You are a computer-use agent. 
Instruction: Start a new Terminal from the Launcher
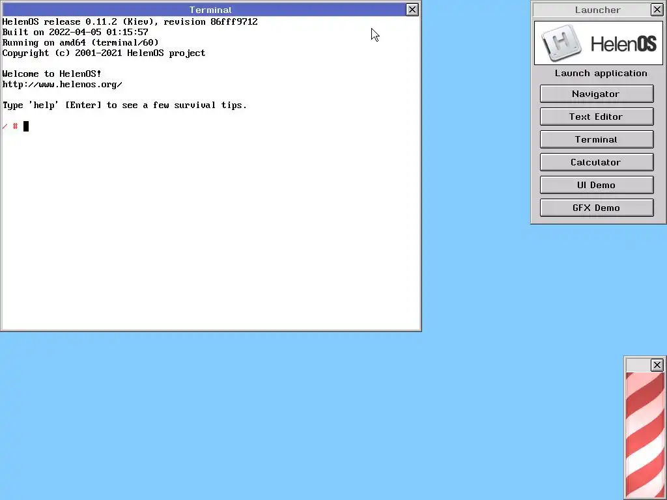[597, 139]
